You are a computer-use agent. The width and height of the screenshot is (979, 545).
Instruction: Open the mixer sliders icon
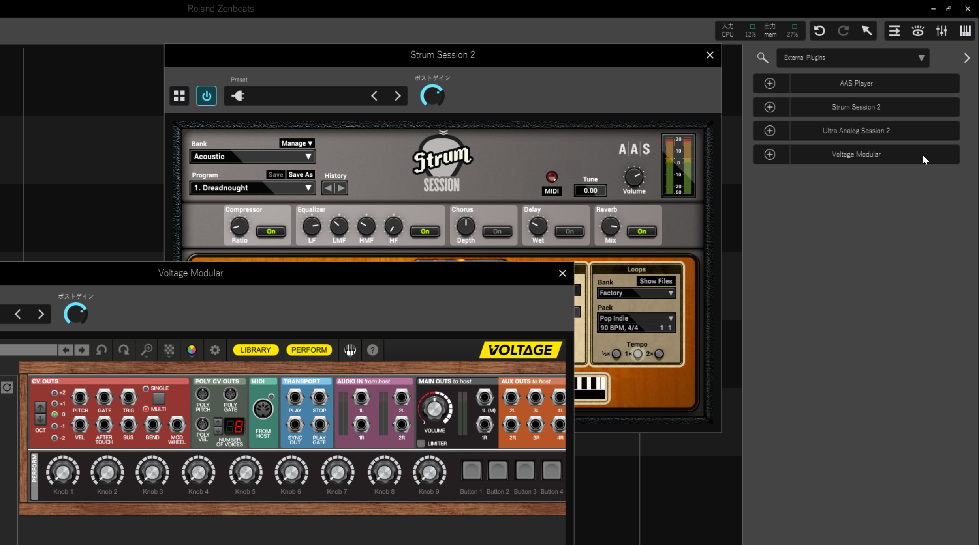tap(941, 31)
